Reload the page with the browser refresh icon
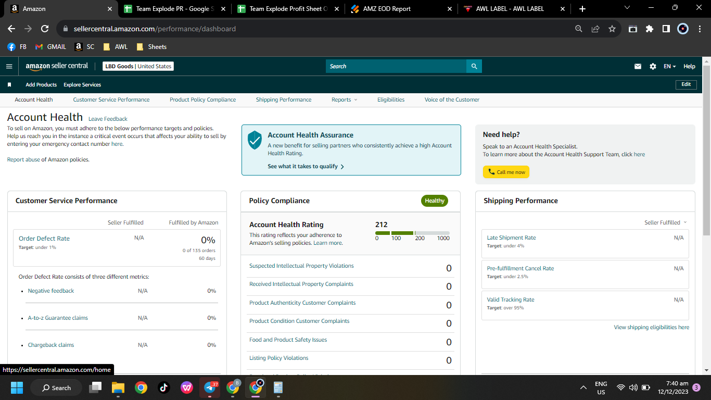 45,29
